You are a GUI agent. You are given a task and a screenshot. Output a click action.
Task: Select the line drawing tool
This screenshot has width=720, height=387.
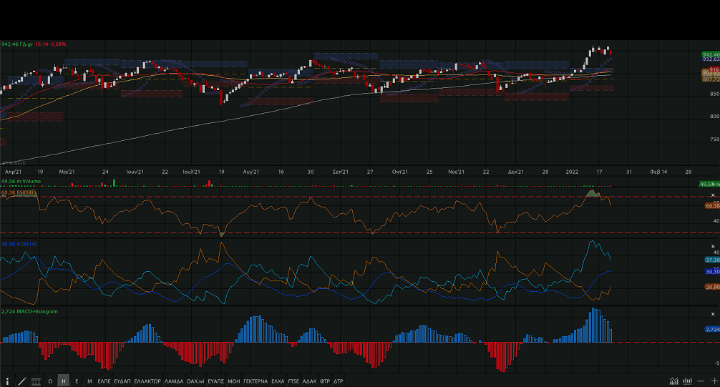(21, 381)
